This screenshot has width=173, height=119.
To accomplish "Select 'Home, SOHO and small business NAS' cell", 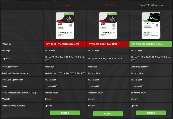I will point(65,44).
